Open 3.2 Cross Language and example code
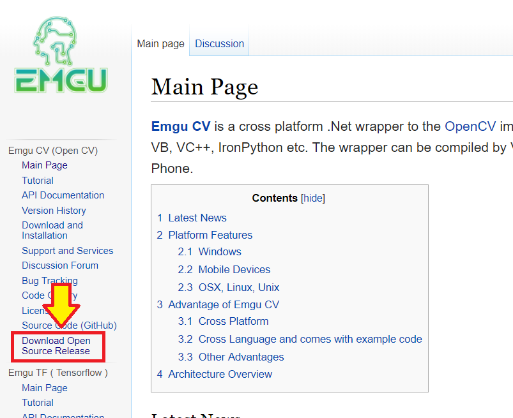 pos(300,339)
